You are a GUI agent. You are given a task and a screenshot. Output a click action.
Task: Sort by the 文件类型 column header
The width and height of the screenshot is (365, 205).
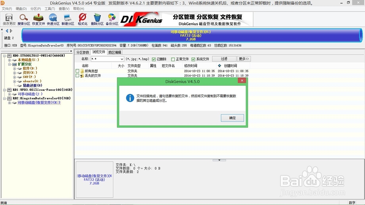click(x=134, y=66)
